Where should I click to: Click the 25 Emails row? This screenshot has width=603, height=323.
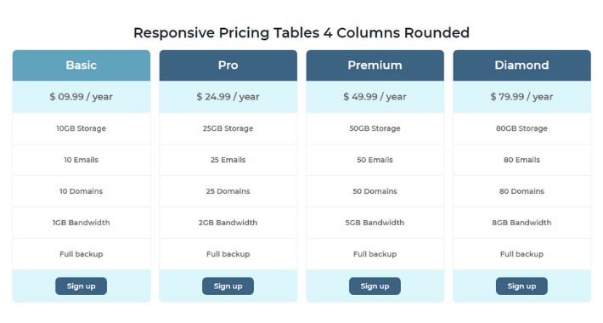tap(228, 160)
